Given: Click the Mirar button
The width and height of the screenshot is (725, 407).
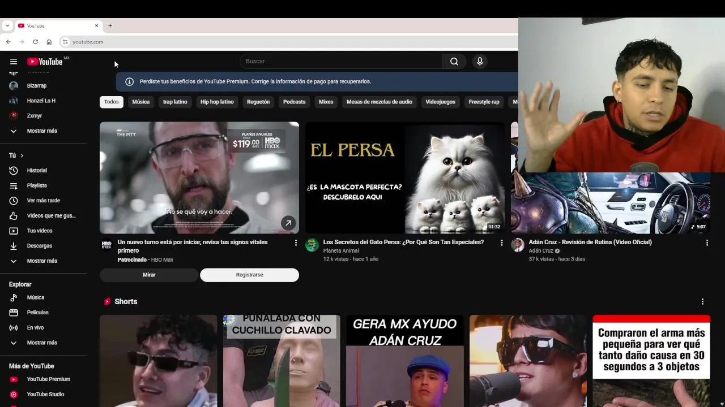Looking at the screenshot, I should pos(149,275).
